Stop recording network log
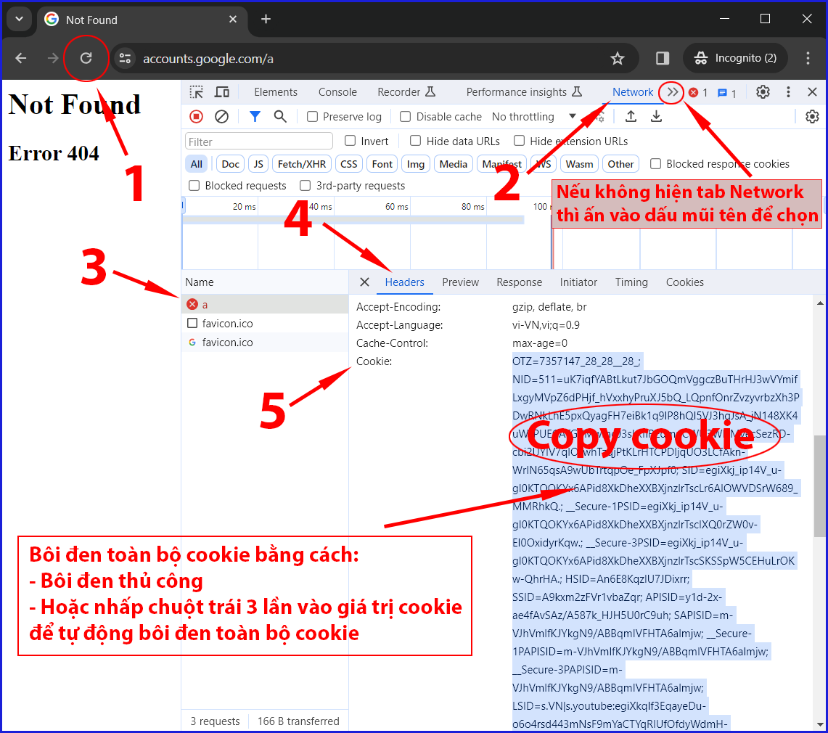Screen dimensions: 828x733 pyautogui.click(x=197, y=117)
